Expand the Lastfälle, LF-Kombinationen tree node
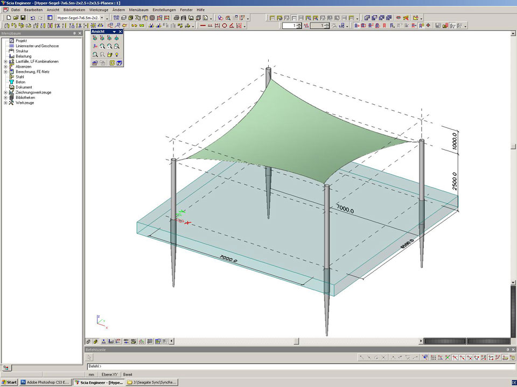Viewport: 517px width, 387px height. [x=5, y=62]
